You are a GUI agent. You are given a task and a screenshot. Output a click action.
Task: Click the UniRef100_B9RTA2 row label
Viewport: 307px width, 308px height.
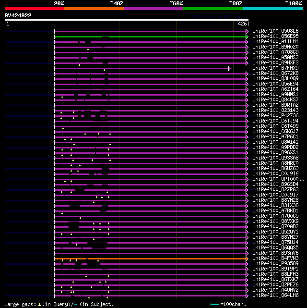[x=275, y=105]
